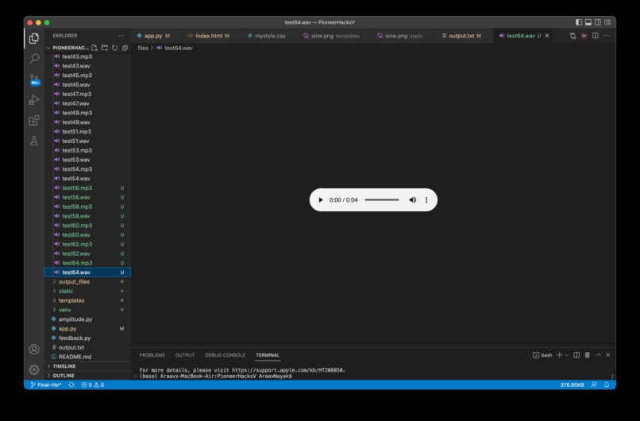
Task: Add a new terminal with plus icon
Action: point(559,355)
